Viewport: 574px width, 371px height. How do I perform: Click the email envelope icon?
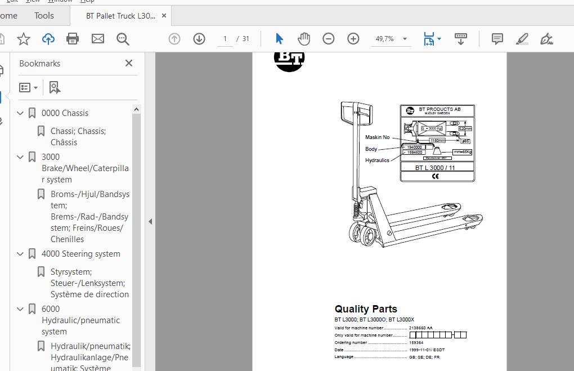98,39
